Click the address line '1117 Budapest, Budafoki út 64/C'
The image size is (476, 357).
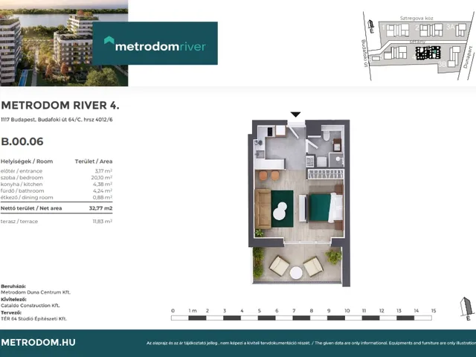pyautogui.click(x=57, y=120)
